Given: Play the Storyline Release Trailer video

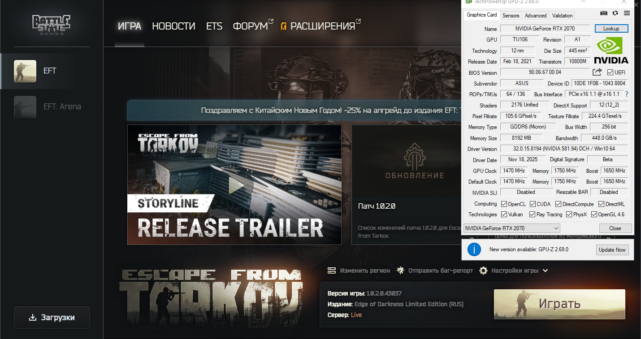Looking at the screenshot, I should click(234, 185).
